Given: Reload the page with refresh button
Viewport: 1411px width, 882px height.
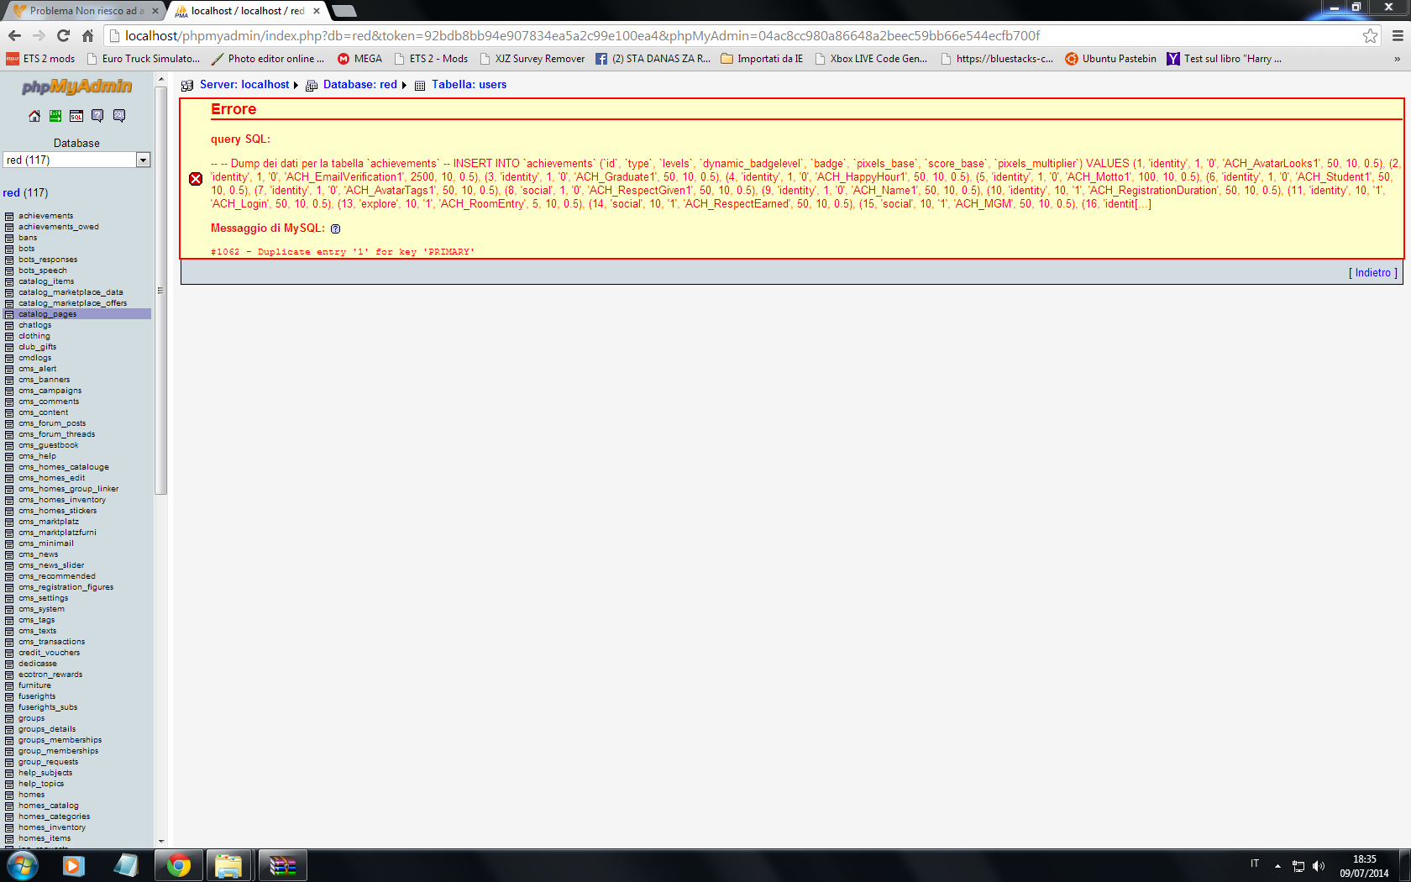Looking at the screenshot, I should click(x=63, y=35).
